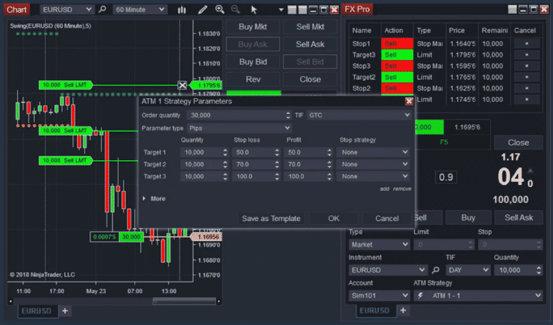Click the Sell Ask button in chart trader
Screen dimensions: 553x325
[x=310, y=44]
